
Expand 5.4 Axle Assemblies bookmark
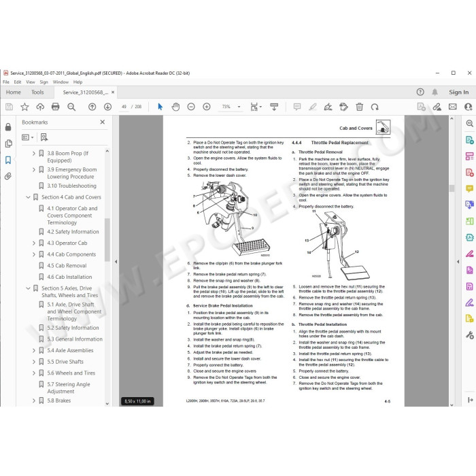pos(34,350)
